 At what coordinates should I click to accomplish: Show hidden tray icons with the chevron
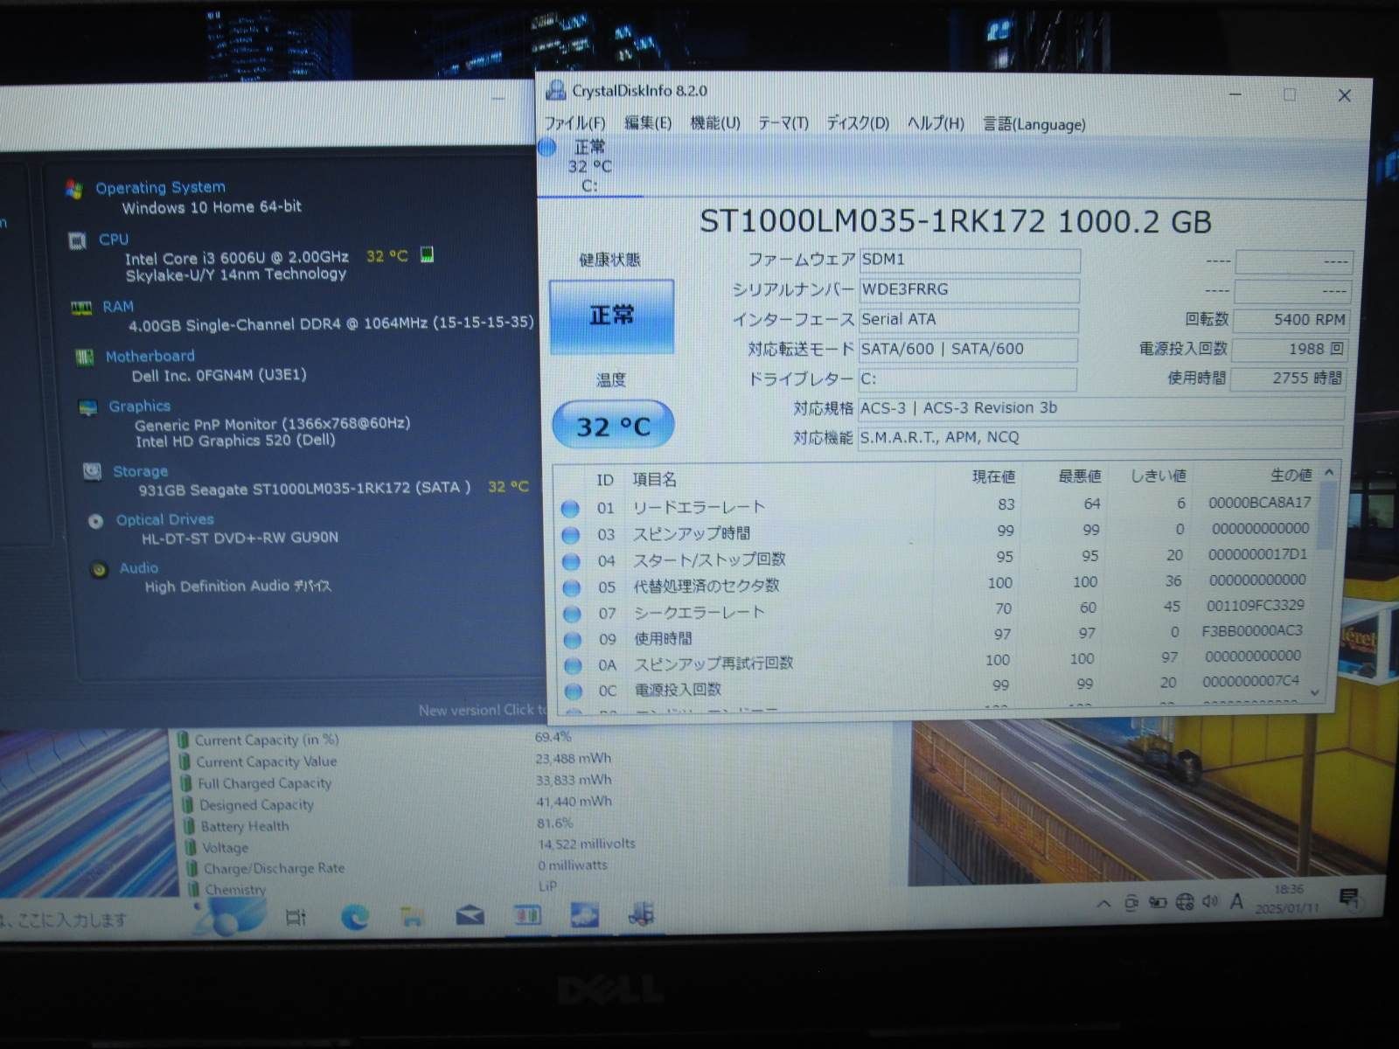1103,904
